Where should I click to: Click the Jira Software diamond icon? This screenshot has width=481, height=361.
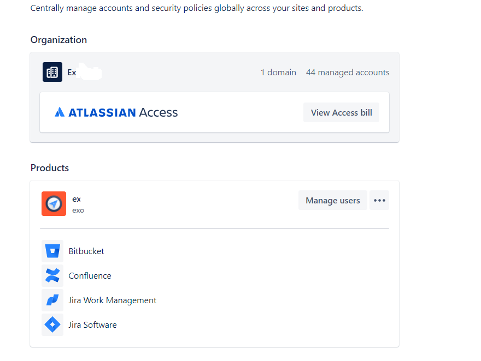click(52, 324)
